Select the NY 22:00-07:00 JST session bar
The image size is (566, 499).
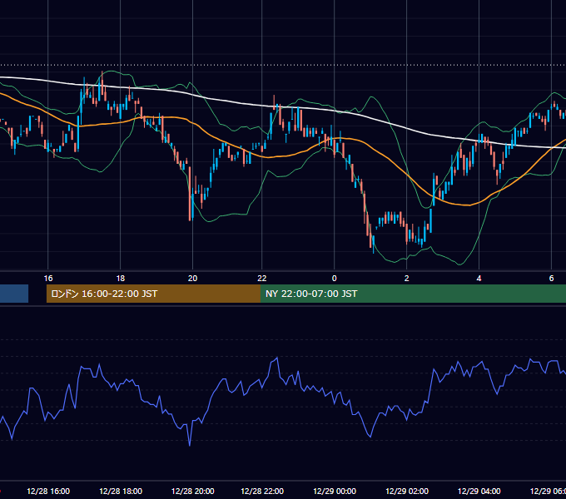414,294
